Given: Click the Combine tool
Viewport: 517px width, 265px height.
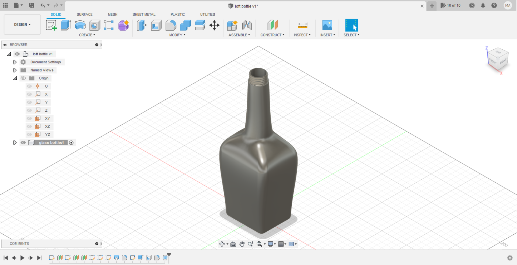Looking at the screenshot, I should (x=185, y=25).
